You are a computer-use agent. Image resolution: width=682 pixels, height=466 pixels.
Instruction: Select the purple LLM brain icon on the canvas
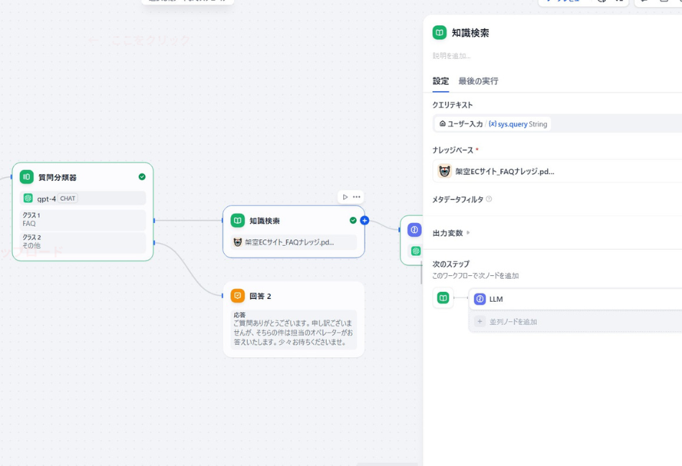(414, 230)
